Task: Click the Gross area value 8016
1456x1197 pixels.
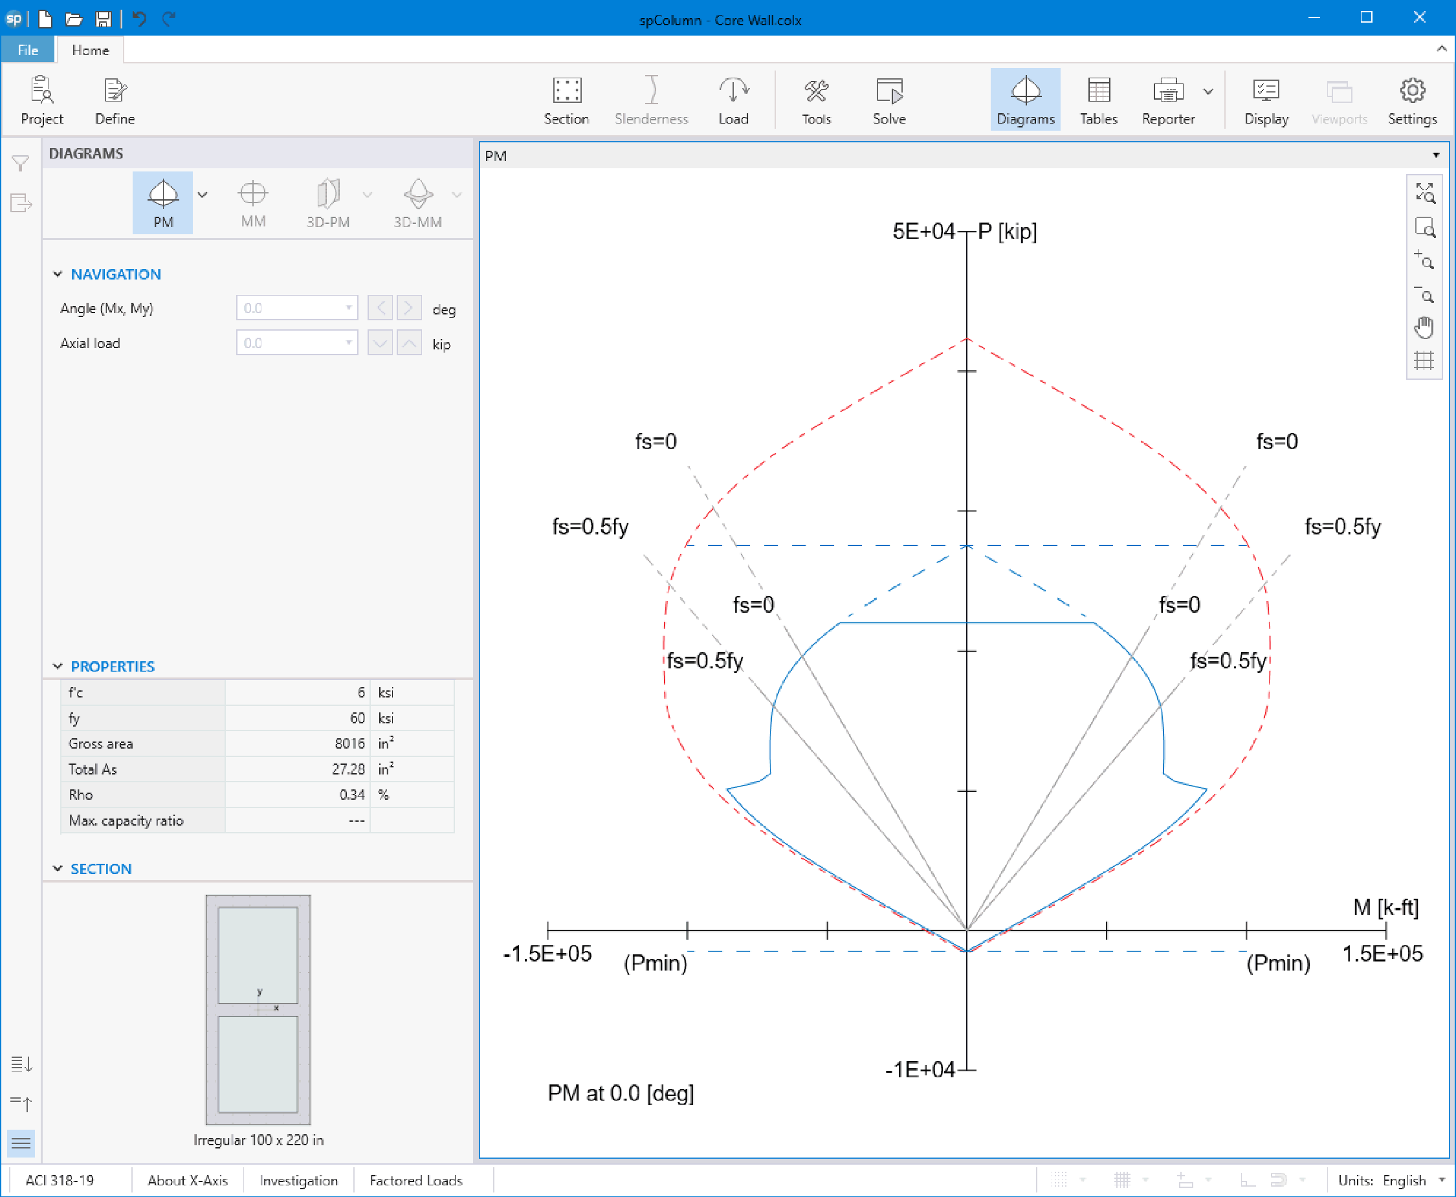Action: (349, 744)
